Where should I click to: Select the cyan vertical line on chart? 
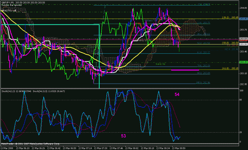[x=99, y=56]
